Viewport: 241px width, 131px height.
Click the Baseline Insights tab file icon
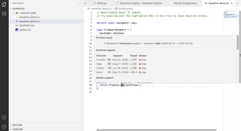click(118, 3)
